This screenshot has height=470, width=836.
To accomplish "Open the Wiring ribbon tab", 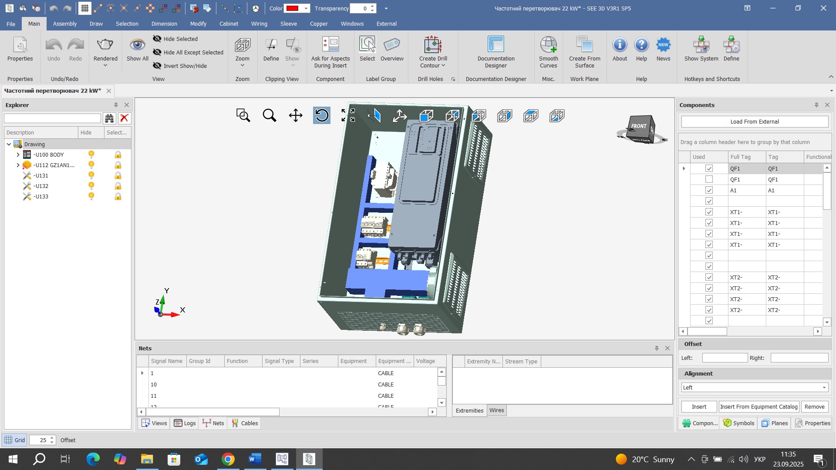I will 259,23.
